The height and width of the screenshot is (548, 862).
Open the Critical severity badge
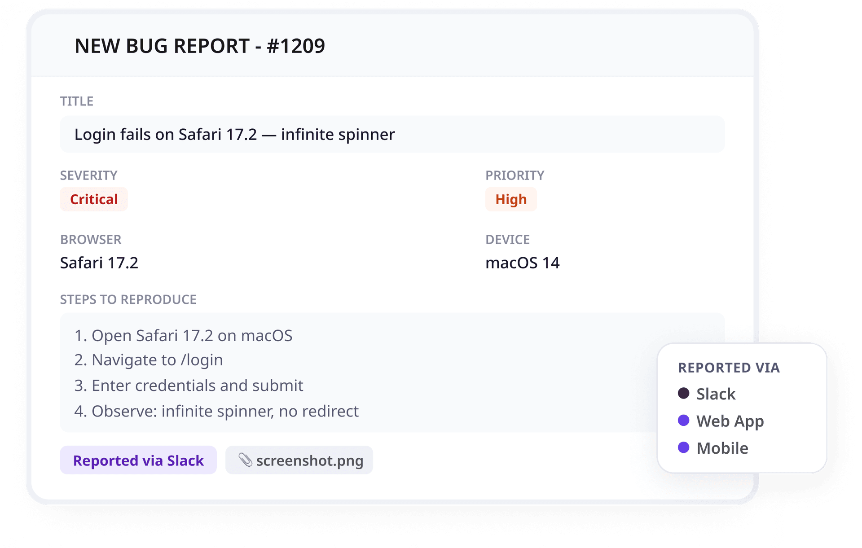[94, 199]
